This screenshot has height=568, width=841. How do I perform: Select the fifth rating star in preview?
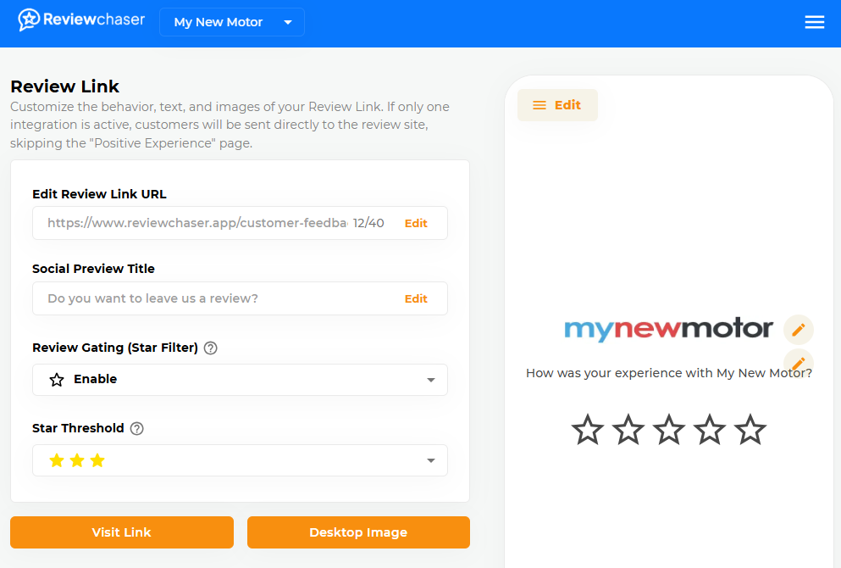pyautogui.click(x=750, y=430)
